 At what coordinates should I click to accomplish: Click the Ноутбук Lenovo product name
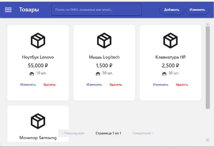tap(38, 57)
